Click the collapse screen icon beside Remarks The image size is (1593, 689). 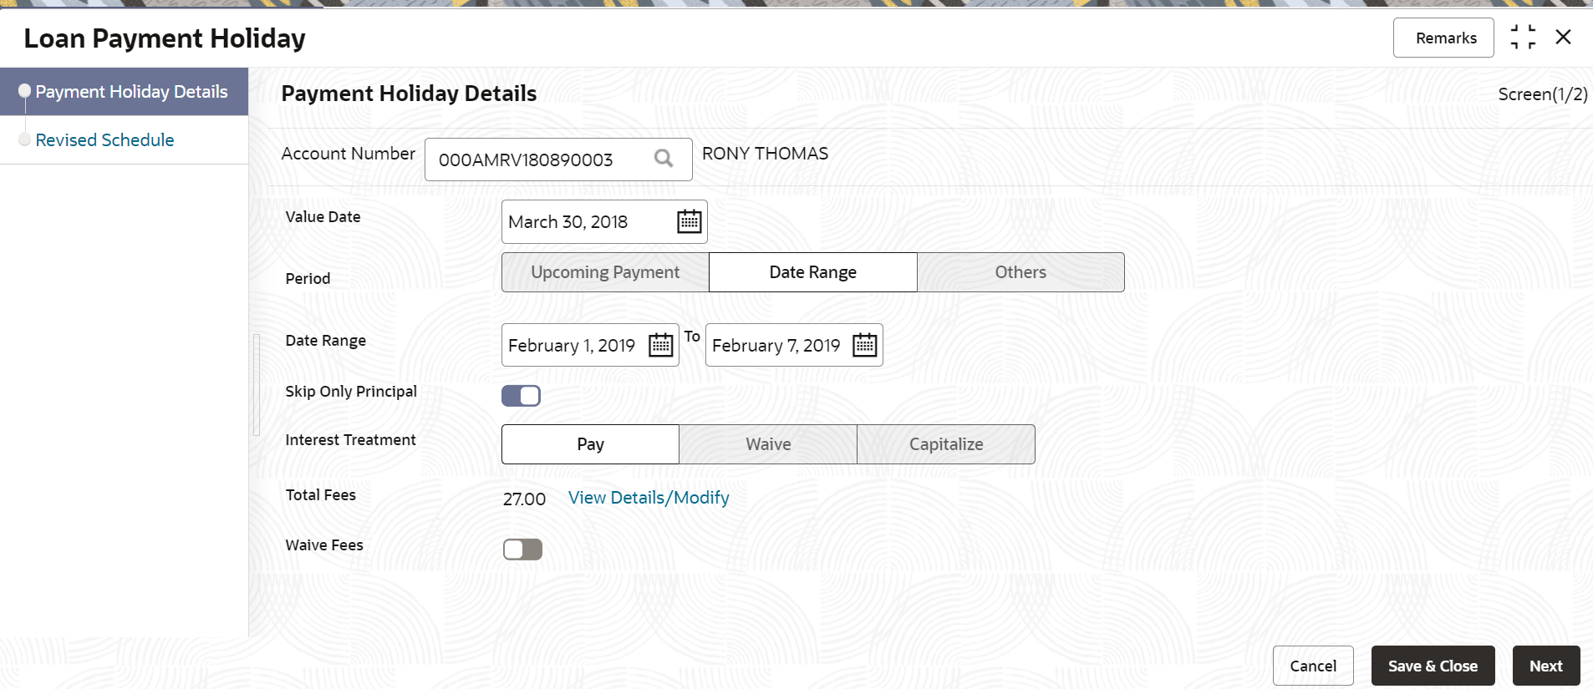1523,38
